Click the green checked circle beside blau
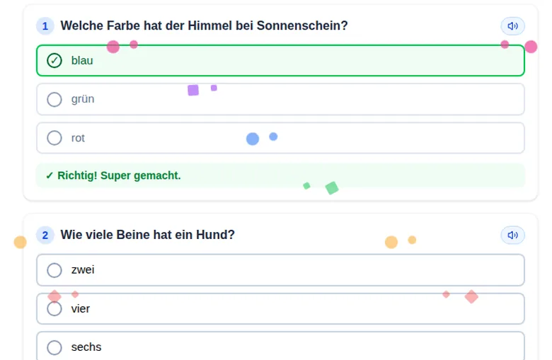552x360 pixels. click(54, 61)
